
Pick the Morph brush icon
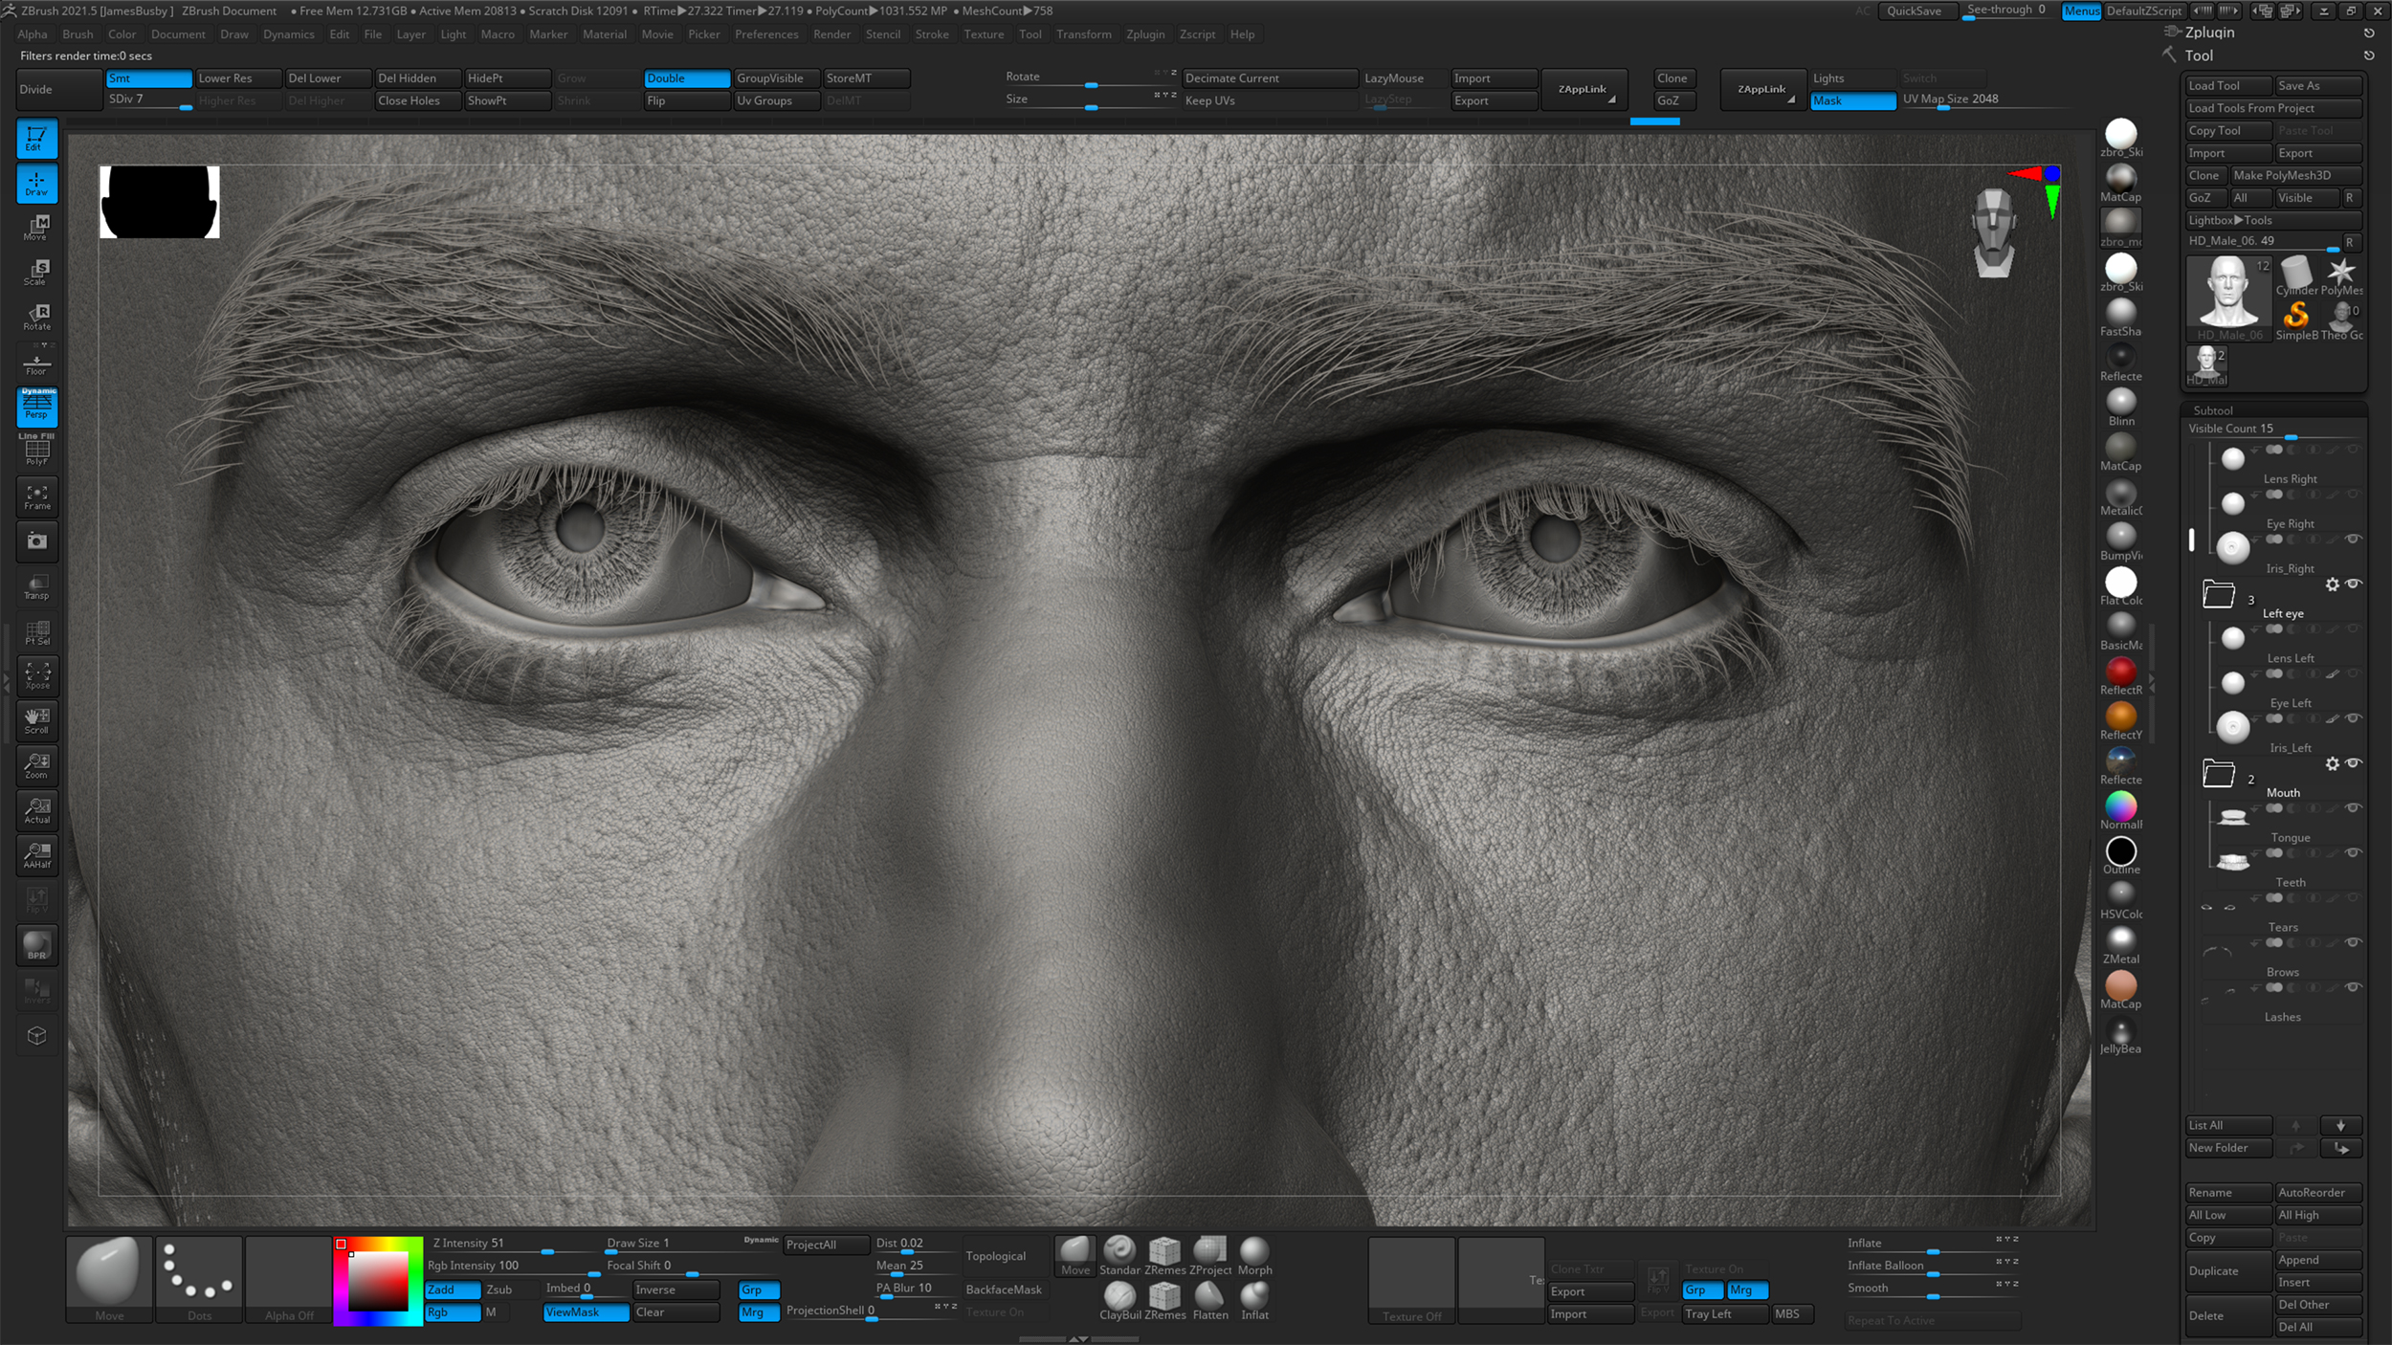click(1253, 1251)
